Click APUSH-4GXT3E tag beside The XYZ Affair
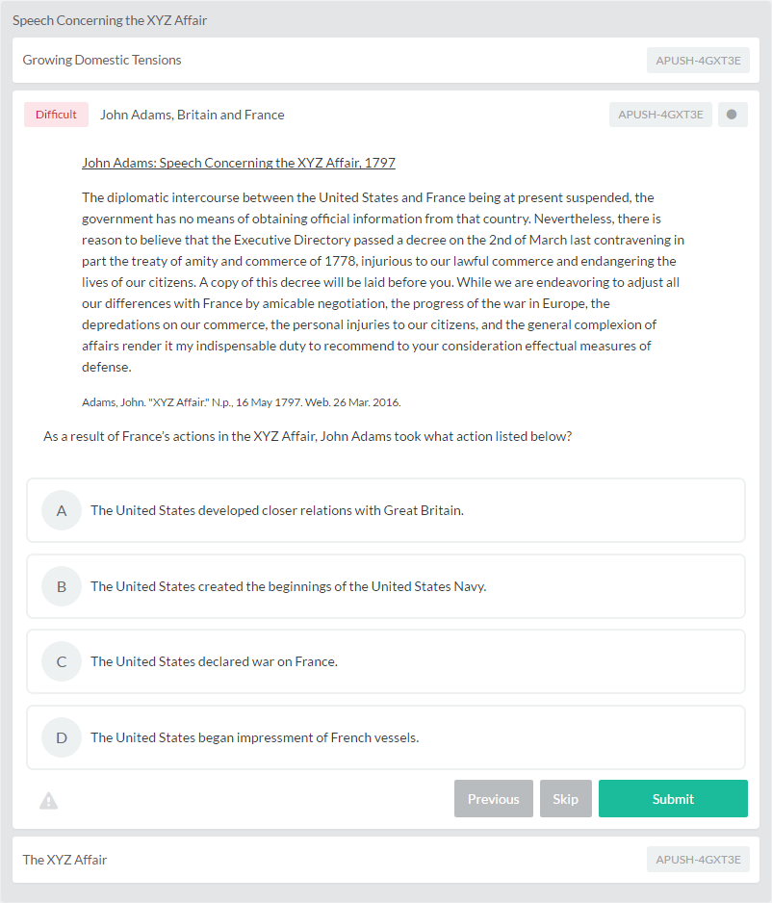 pos(698,860)
